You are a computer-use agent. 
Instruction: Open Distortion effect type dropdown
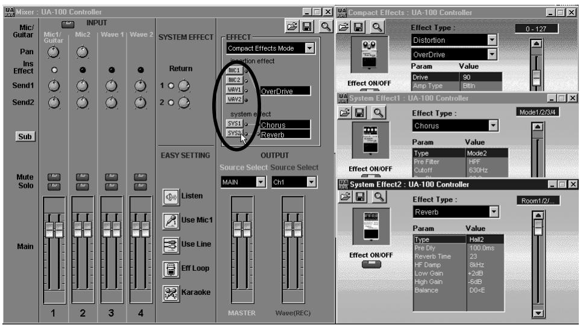[491, 40]
